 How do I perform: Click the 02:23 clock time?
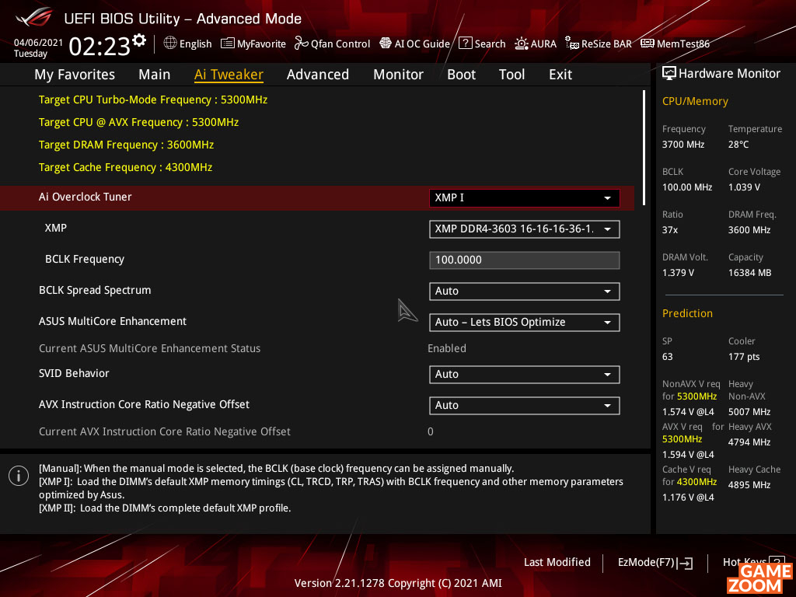coord(99,46)
